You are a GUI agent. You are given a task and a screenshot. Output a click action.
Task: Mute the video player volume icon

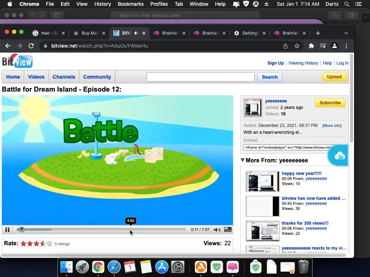tap(217, 229)
